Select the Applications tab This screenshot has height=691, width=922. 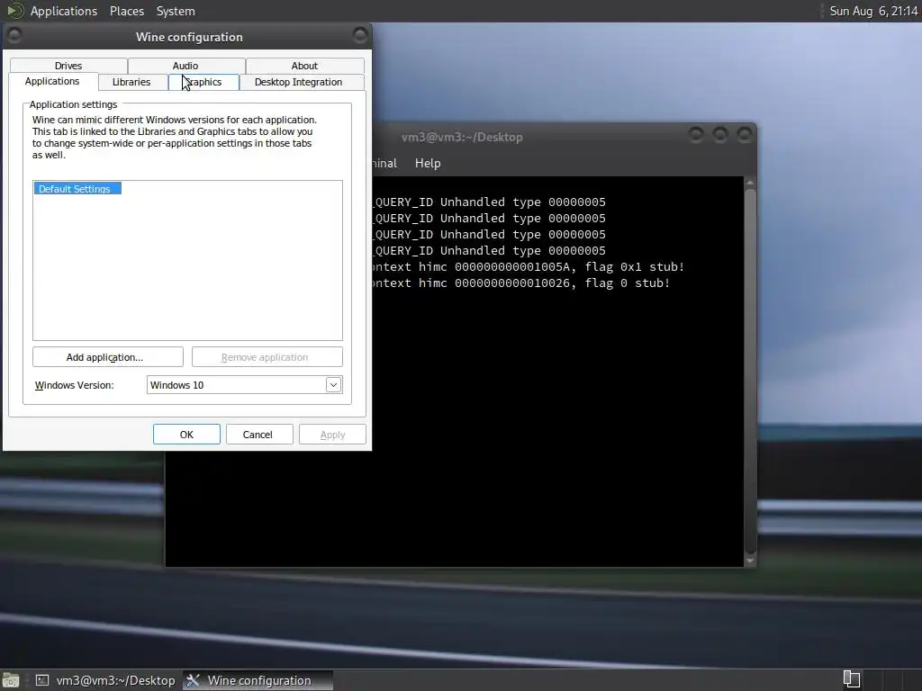(x=52, y=81)
